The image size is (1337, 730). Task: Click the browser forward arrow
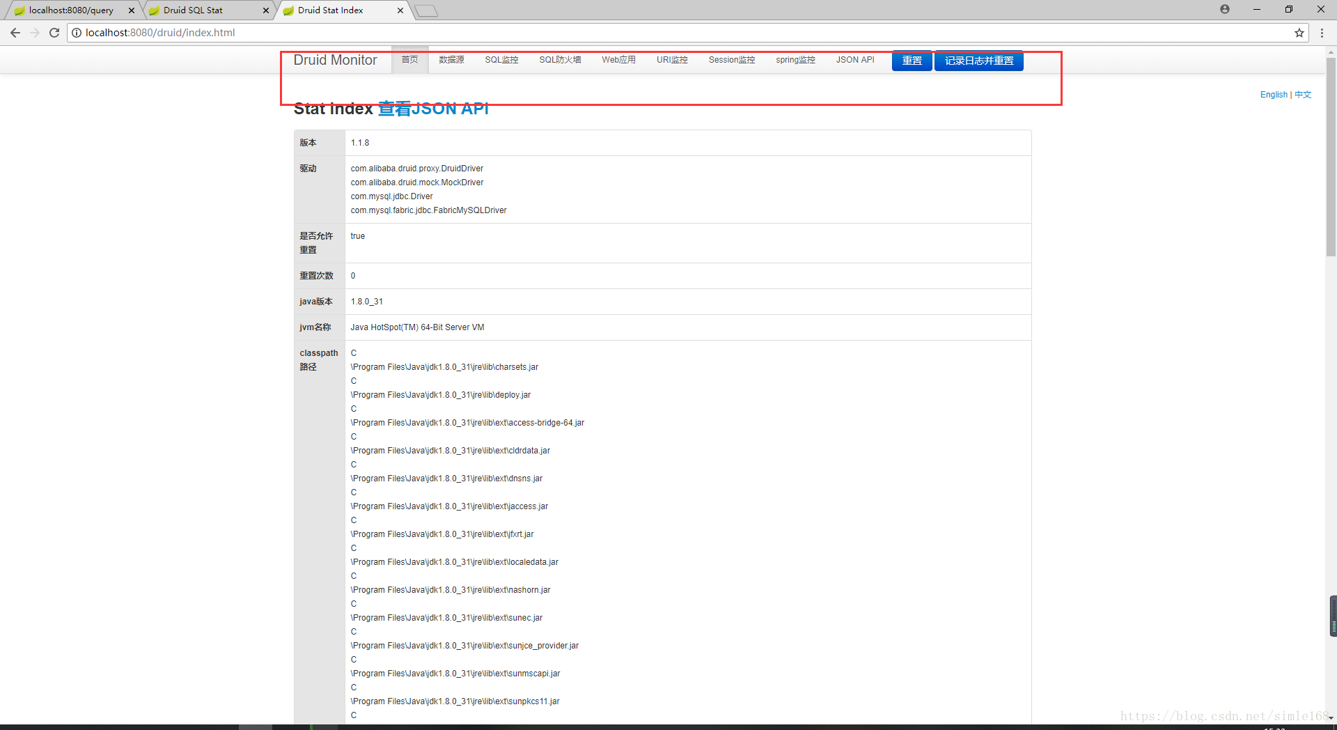(35, 33)
